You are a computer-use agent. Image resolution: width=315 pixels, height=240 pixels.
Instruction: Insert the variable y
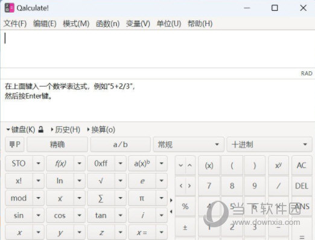coord(60,233)
